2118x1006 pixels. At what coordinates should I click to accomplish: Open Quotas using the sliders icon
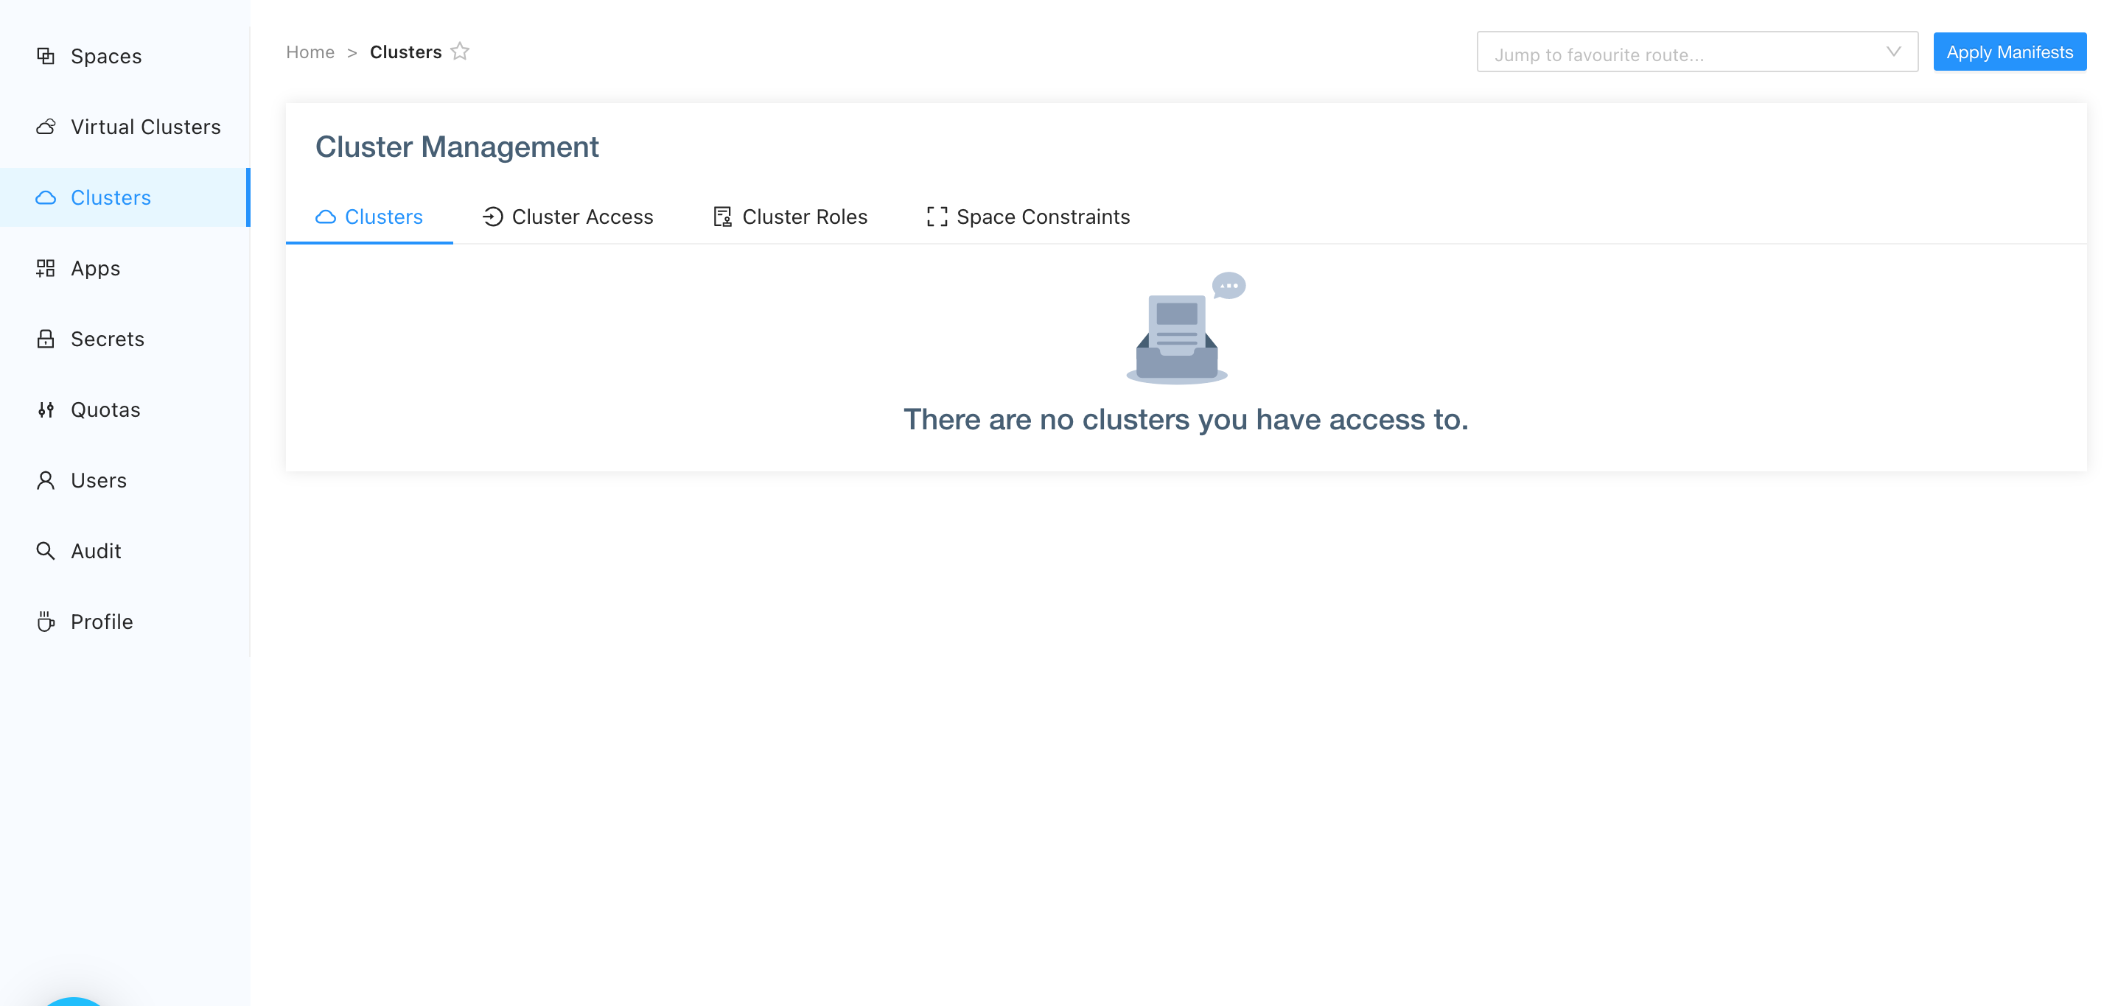[x=46, y=409]
